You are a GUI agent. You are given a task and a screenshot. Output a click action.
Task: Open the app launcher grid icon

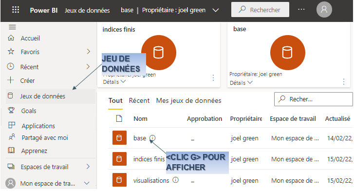click(16, 10)
